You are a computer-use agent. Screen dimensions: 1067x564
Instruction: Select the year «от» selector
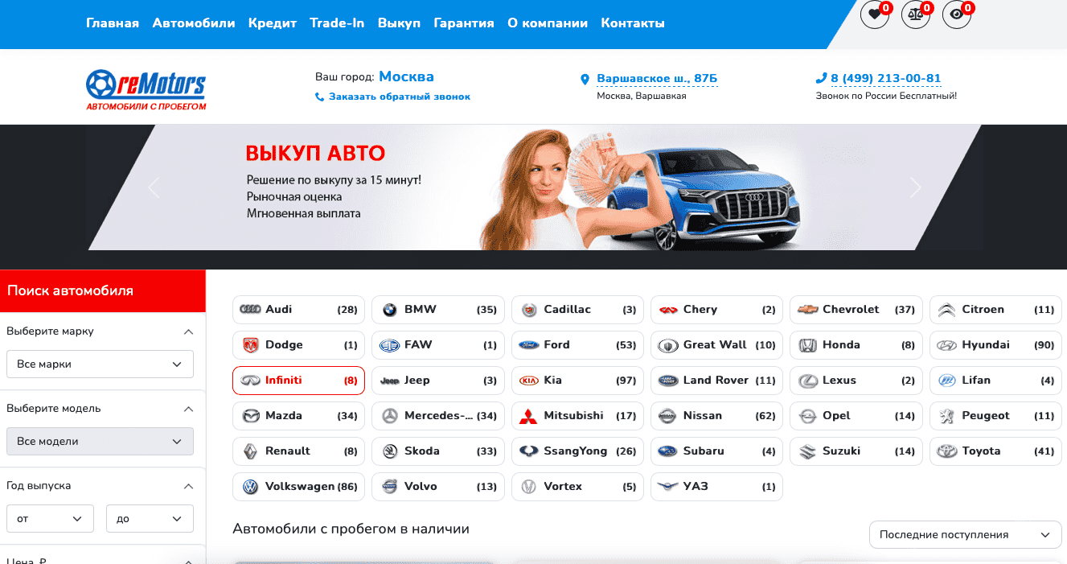(50, 518)
